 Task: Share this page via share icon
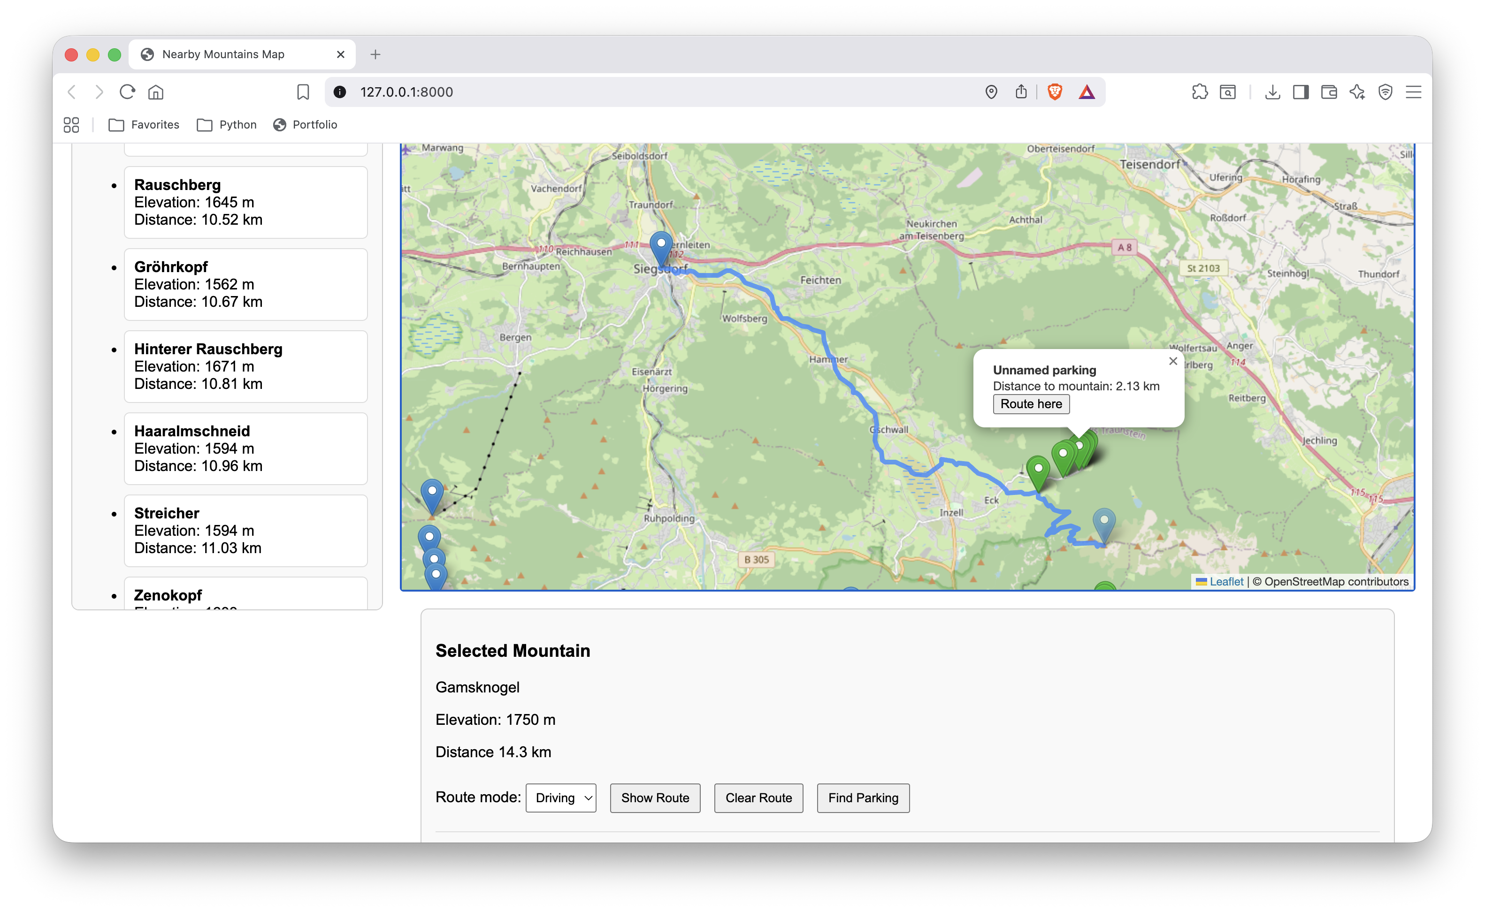point(1020,91)
